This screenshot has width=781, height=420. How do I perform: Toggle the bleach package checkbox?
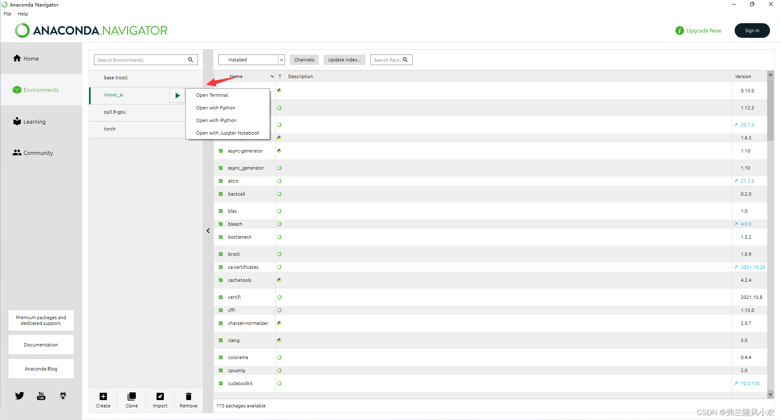[x=221, y=224]
